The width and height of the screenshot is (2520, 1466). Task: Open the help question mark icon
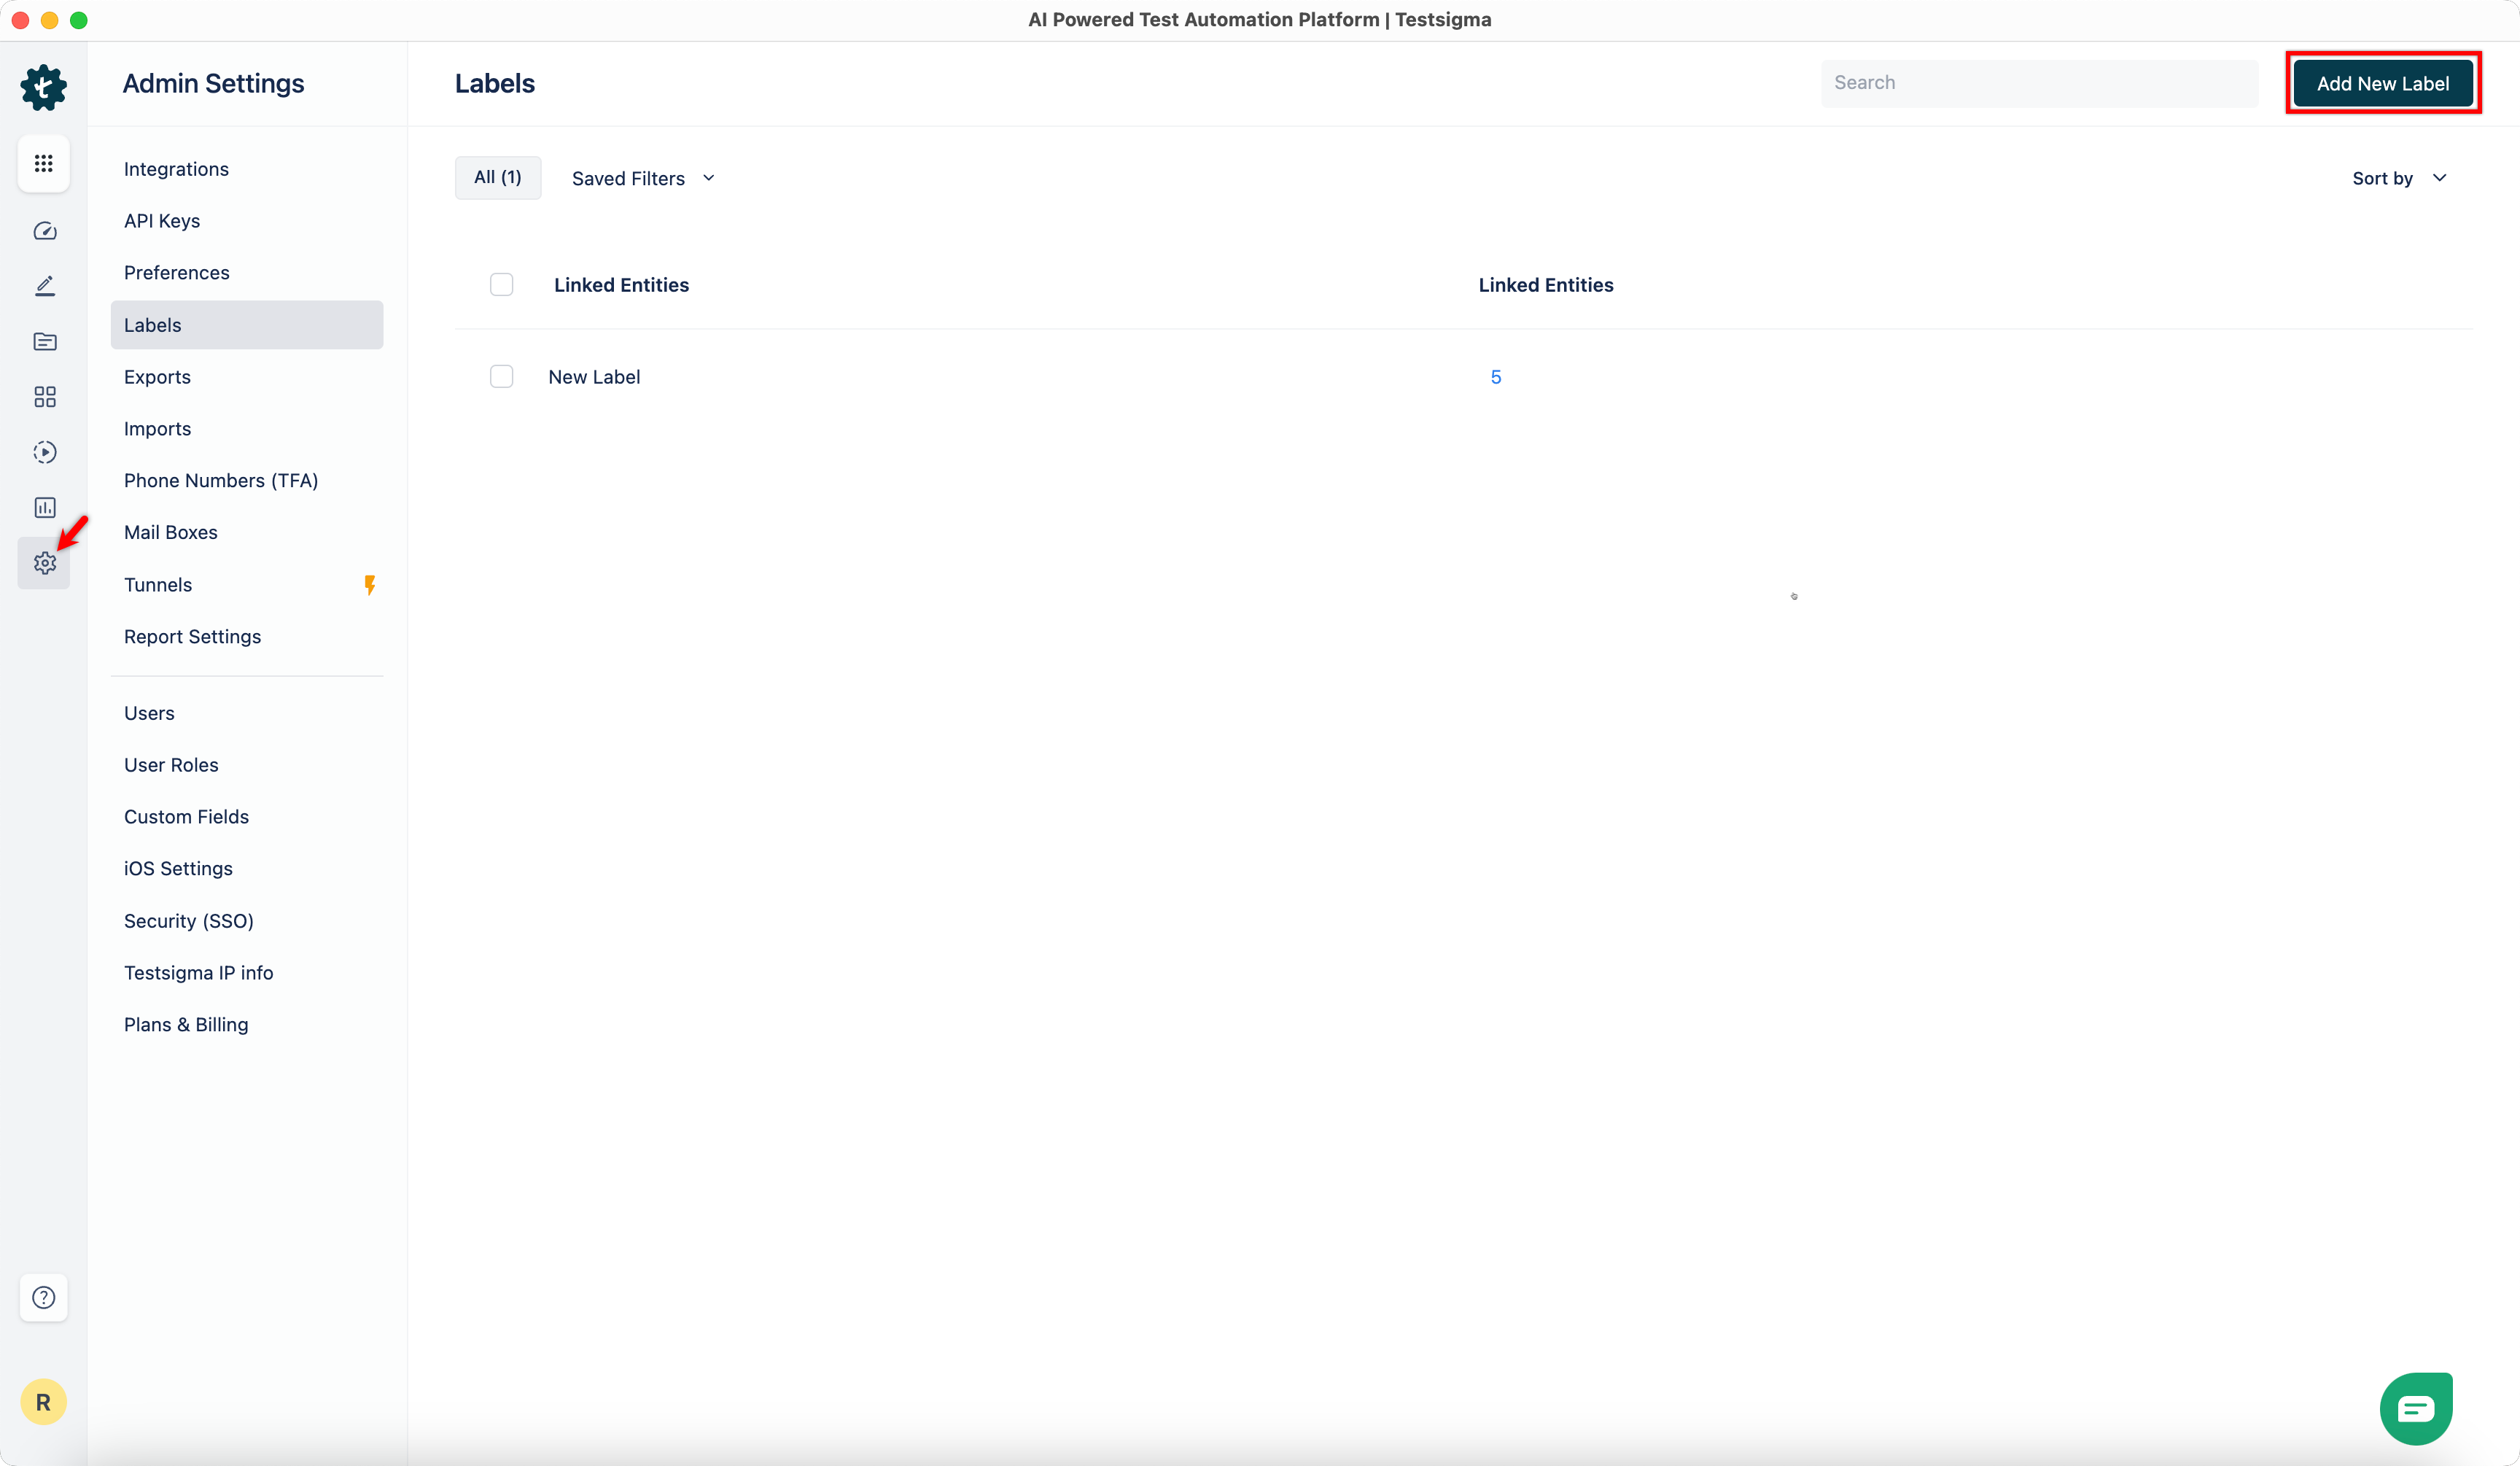coord(43,1297)
